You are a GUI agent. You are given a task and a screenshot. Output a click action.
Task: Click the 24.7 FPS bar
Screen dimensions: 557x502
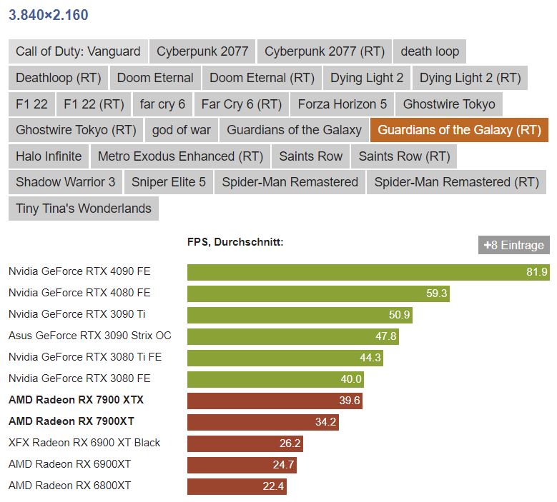click(x=242, y=465)
